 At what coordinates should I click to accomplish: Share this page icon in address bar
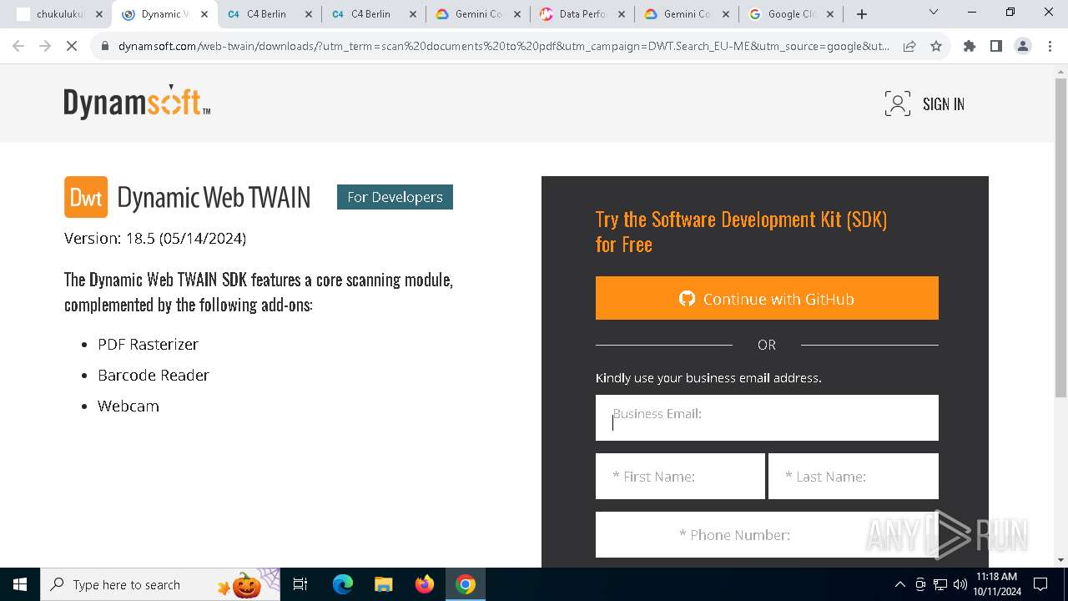[909, 46]
